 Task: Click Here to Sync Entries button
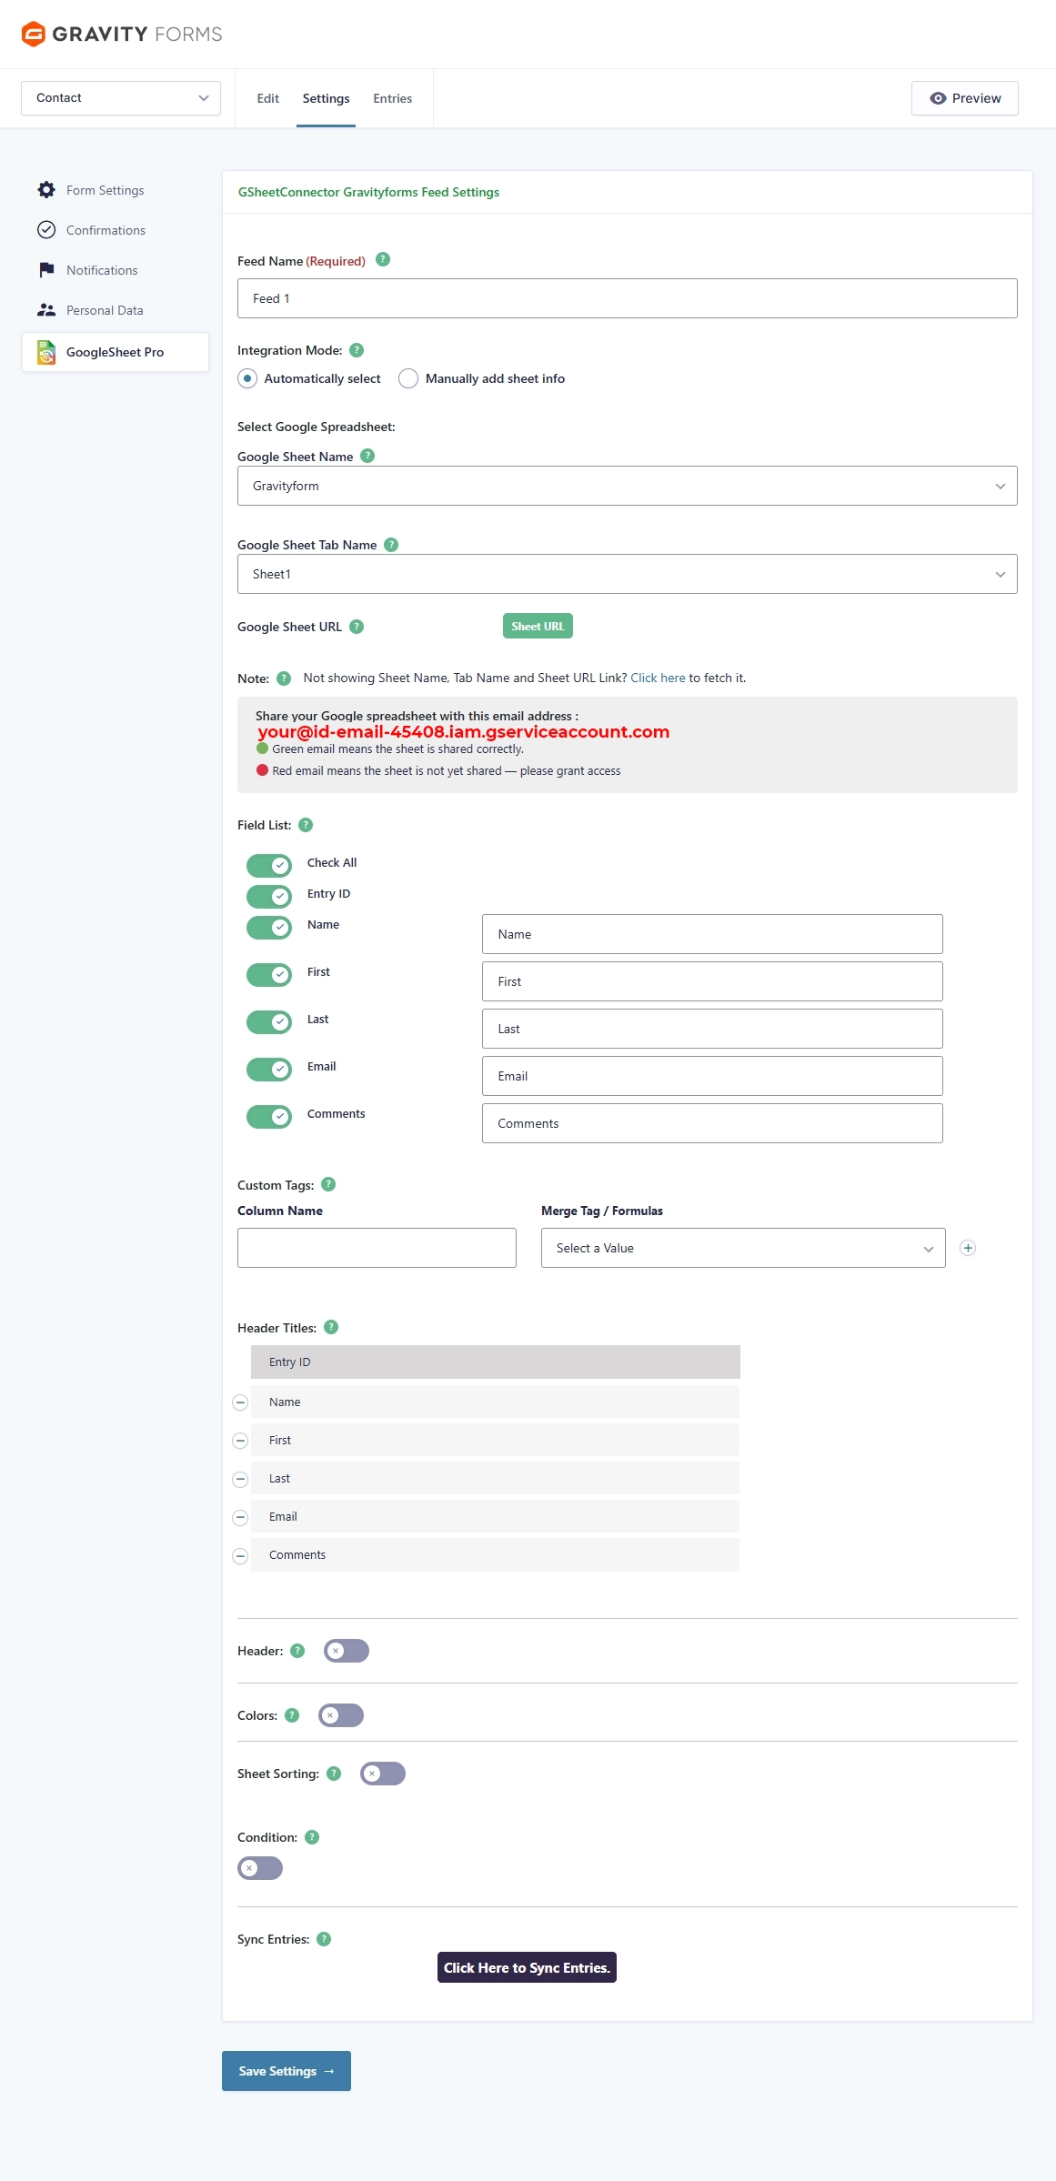pyautogui.click(x=527, y=1967)
